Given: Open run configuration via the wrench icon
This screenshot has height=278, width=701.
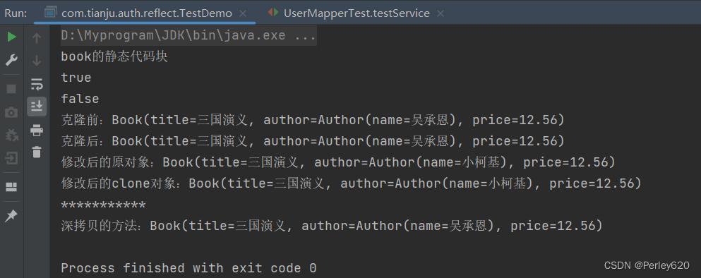Looking at the screenshot, I should pyautogui.click(x=11, y=60).
